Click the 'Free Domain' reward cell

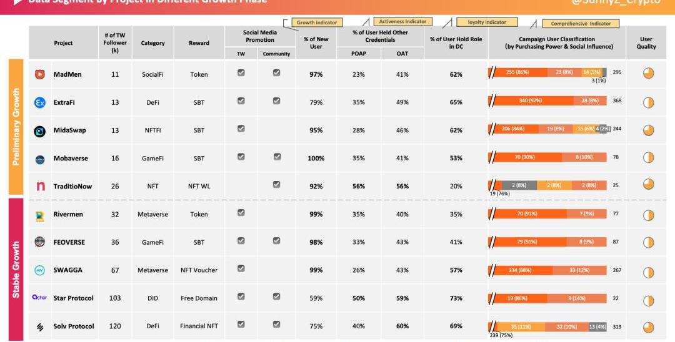pos(199,298)
